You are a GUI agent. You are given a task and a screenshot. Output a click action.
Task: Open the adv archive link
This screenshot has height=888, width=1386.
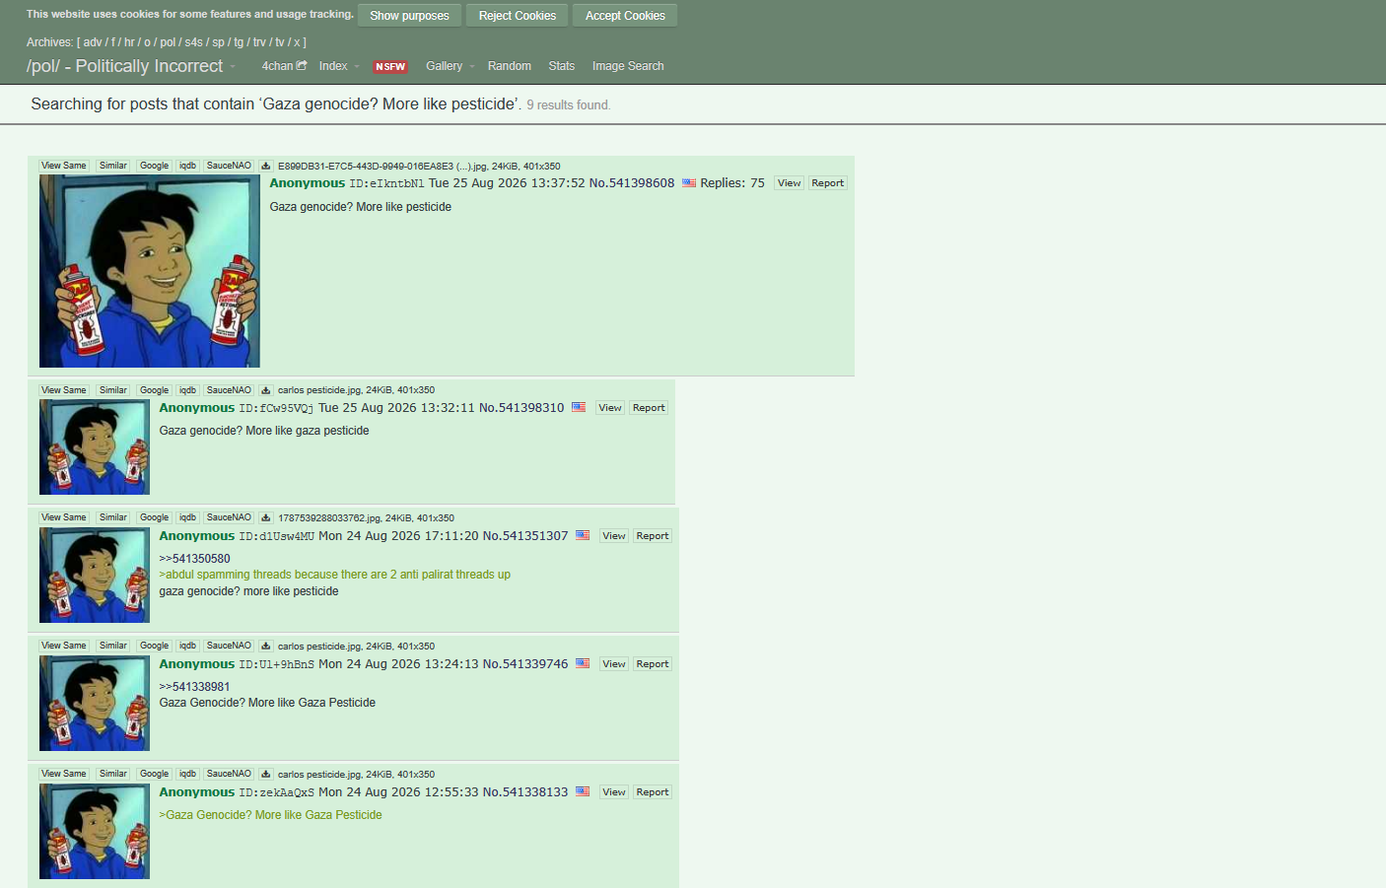[93, 42]
